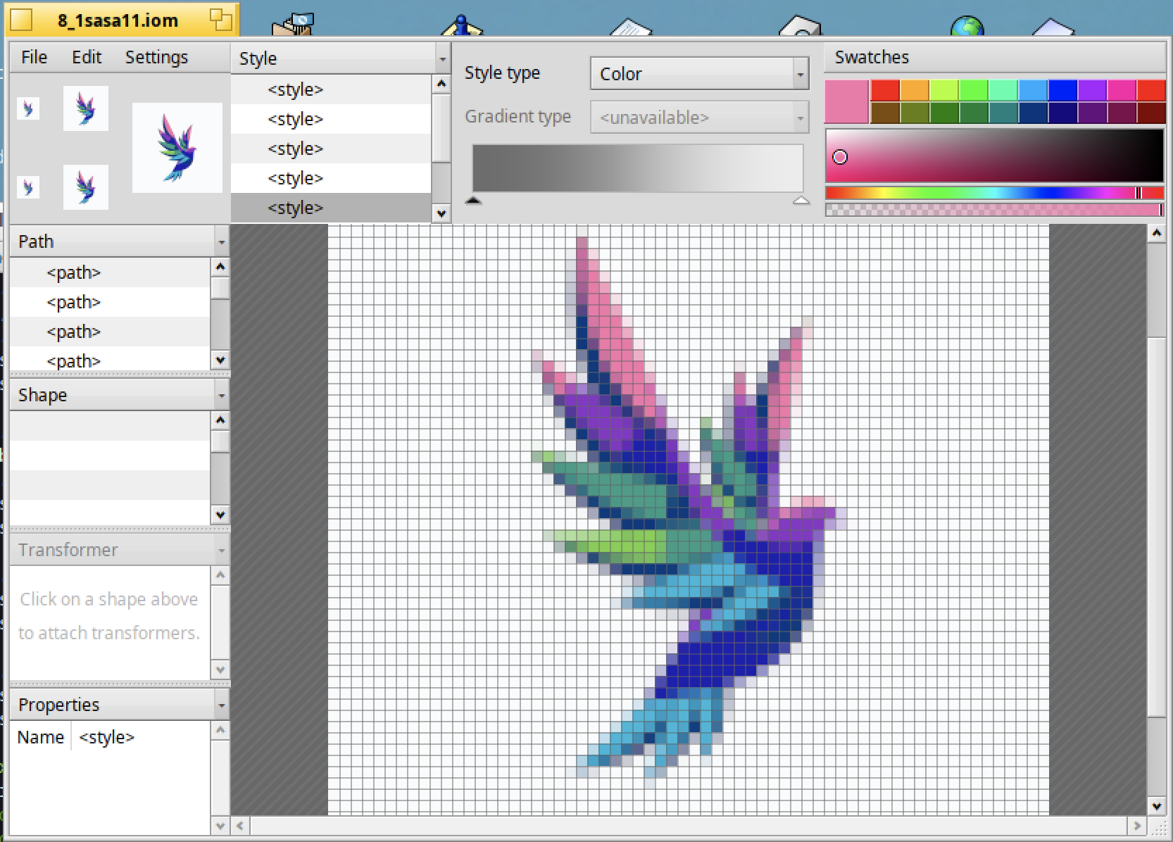The width and height of the screenshot is (1173, 842).
Task: Open the Edit menu
Action: (x=87, y=57)
